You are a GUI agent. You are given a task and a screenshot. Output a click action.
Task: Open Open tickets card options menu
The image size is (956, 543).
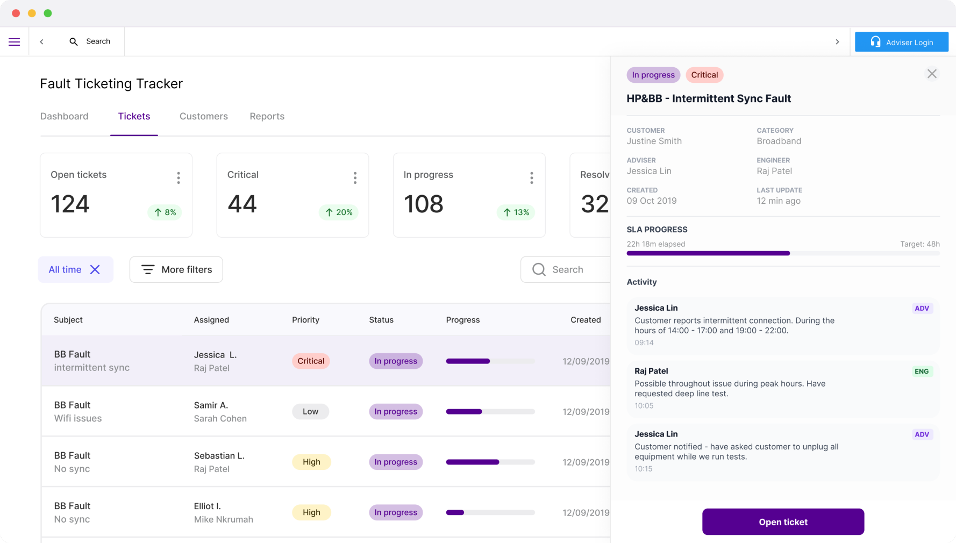179,178
